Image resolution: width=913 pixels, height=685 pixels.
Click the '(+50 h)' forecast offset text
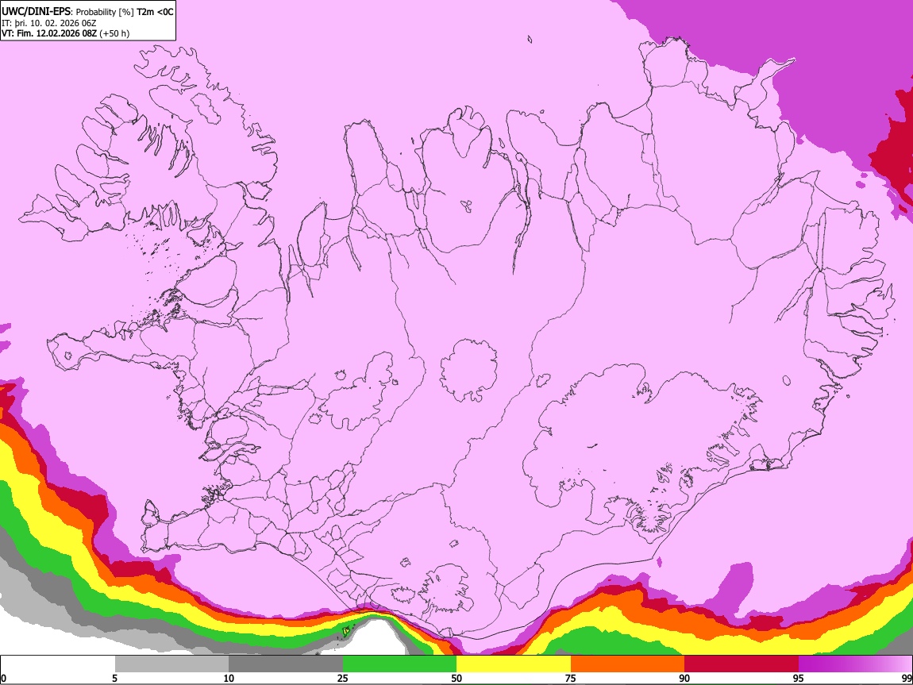pos(114,33)
